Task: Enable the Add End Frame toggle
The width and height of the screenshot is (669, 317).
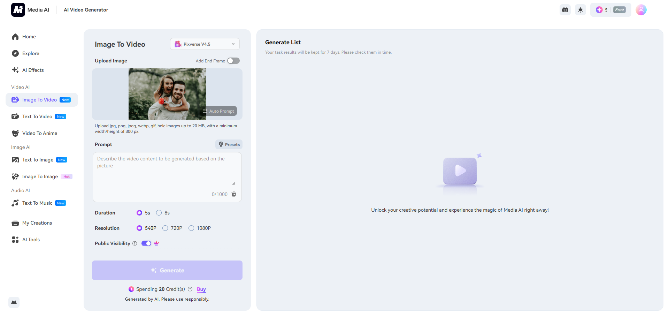Action: coord(233,61)
